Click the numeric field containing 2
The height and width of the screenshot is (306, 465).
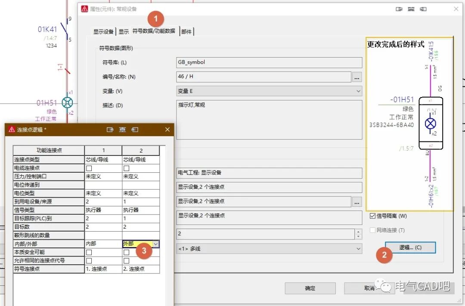point(265,234)
